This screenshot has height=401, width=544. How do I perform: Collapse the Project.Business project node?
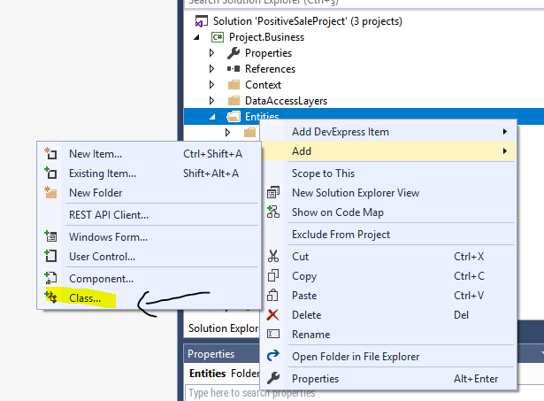point(196,37)
